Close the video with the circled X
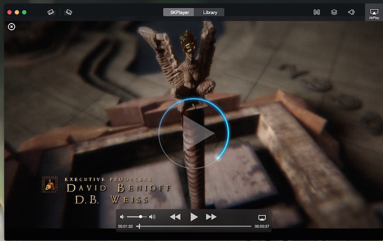 point(11,27)
